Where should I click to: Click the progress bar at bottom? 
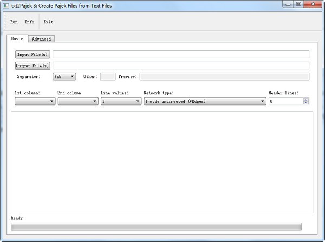157,226
